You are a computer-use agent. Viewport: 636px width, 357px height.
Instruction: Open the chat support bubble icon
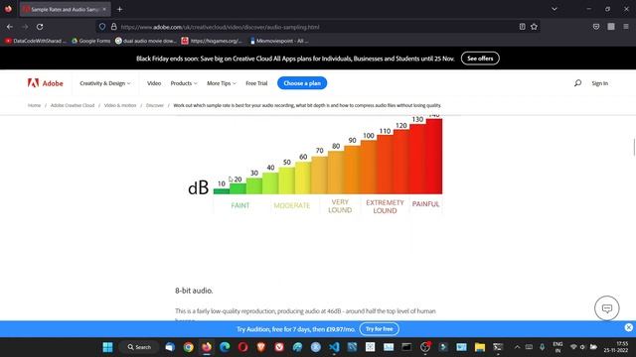(x=607, y=308)
